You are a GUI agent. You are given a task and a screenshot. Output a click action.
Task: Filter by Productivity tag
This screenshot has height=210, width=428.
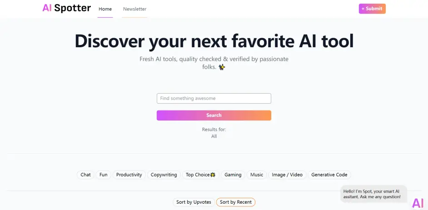click(x=129, y=175)
